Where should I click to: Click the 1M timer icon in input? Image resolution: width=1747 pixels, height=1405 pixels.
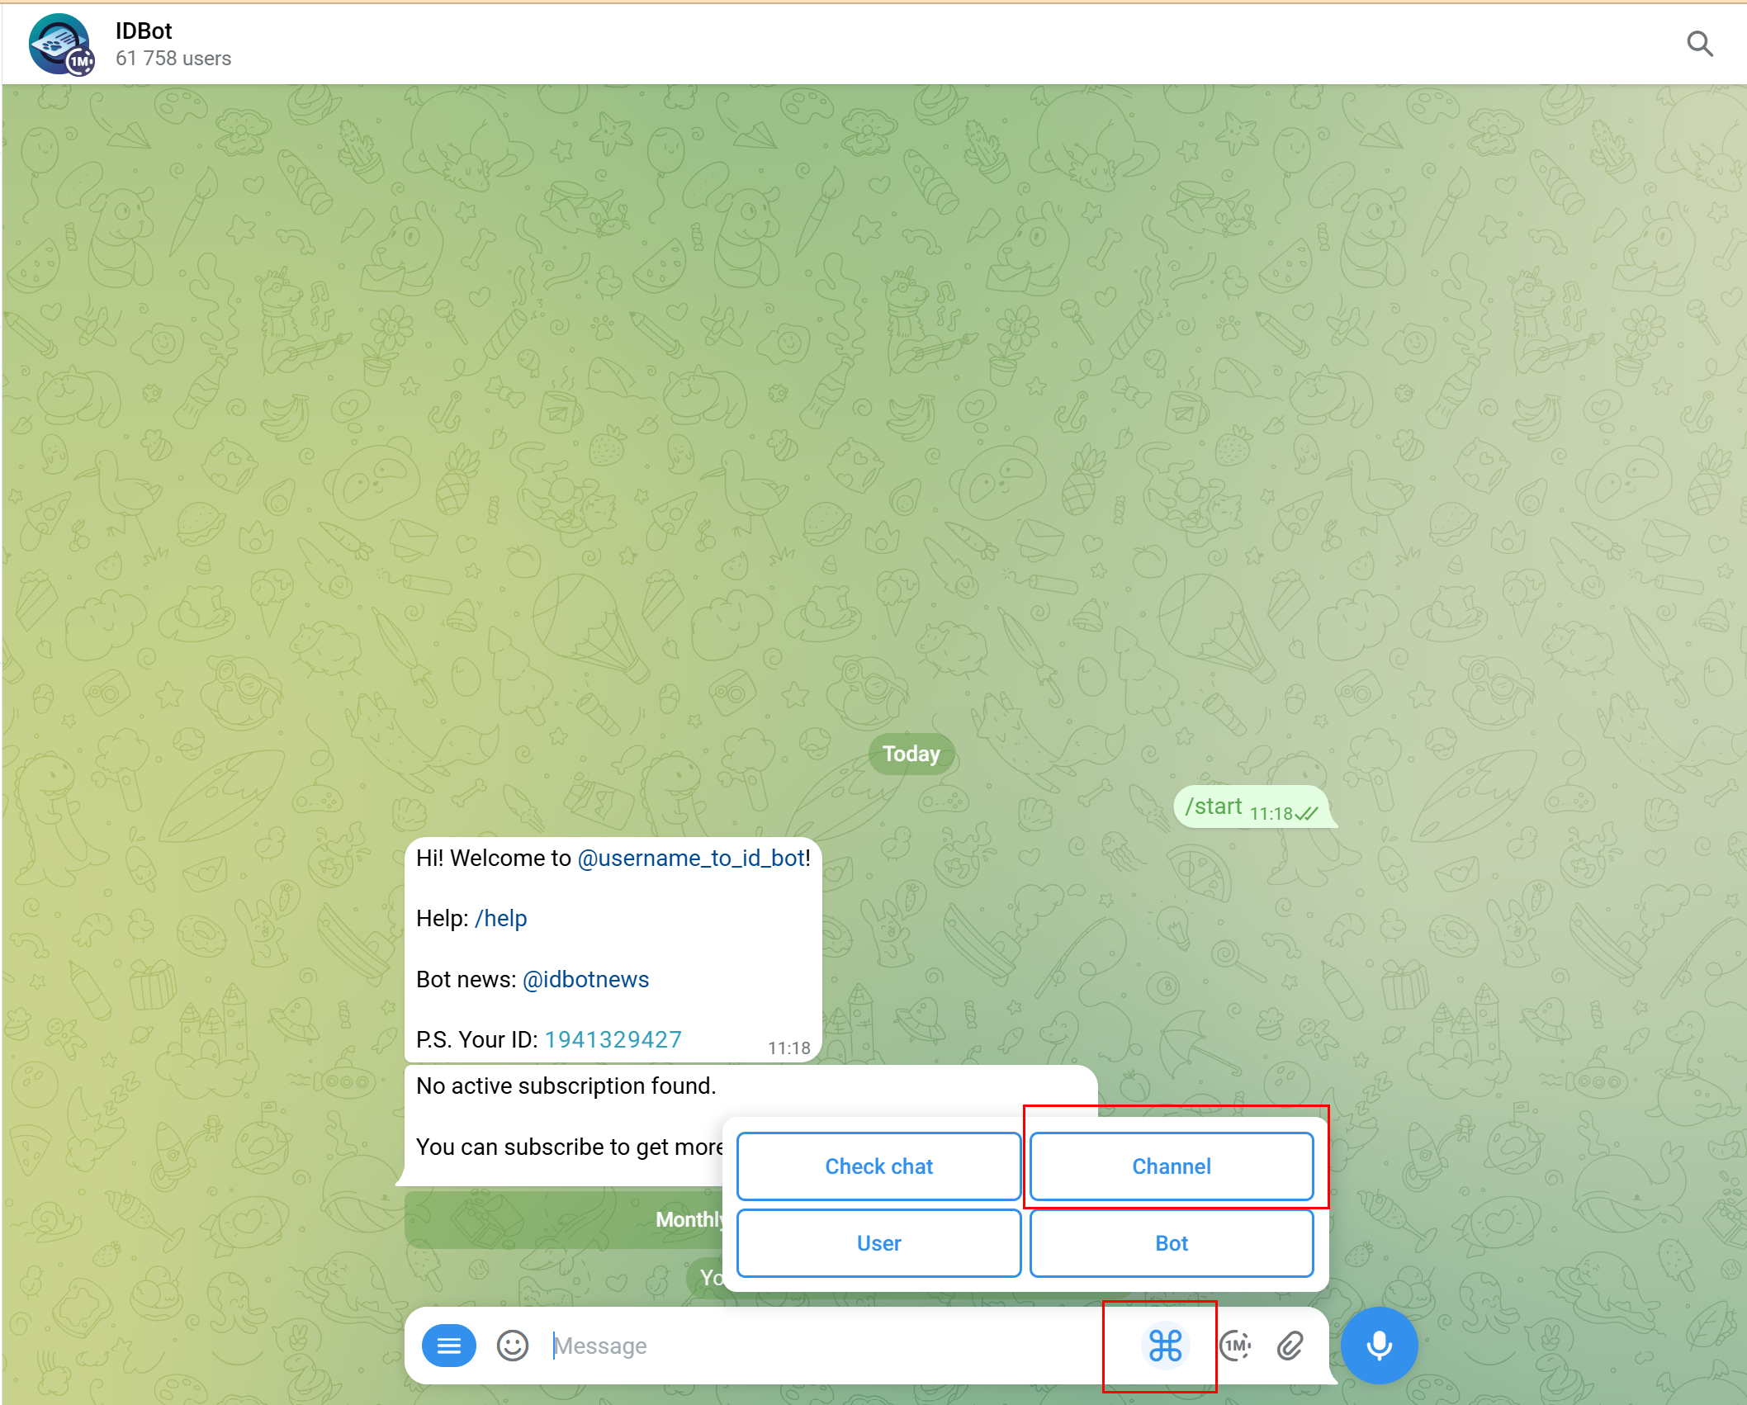(x=1235, y=1346)
